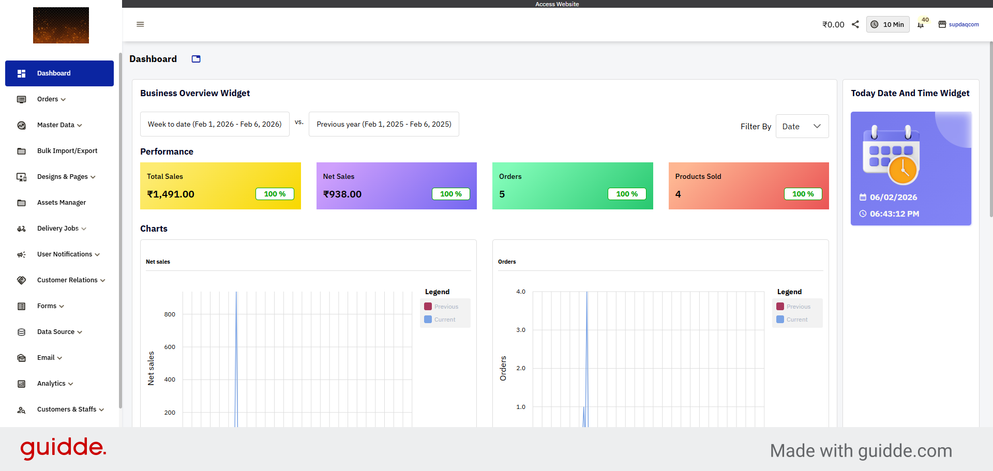Screen dimensions: 993x471
Task: Select the Assets Manager folder icon
Action: (x=21, y=203)
